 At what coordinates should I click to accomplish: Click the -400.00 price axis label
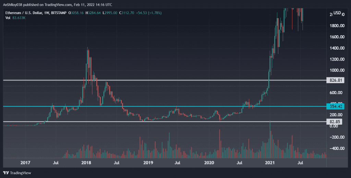[x=337, y=149]
